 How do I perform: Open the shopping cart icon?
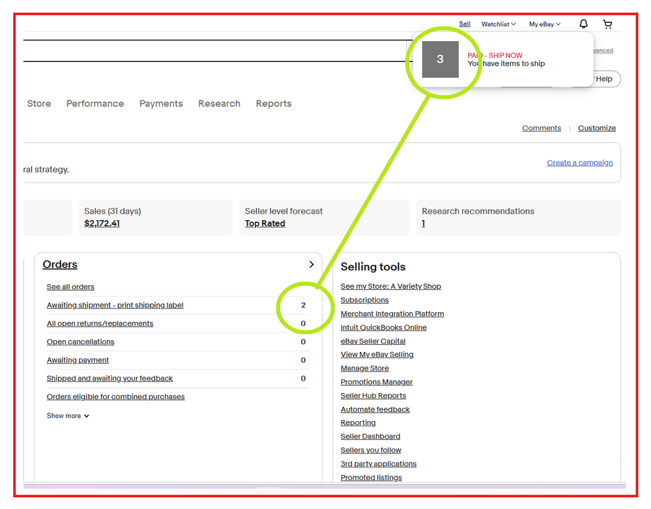tap(607, 25)
